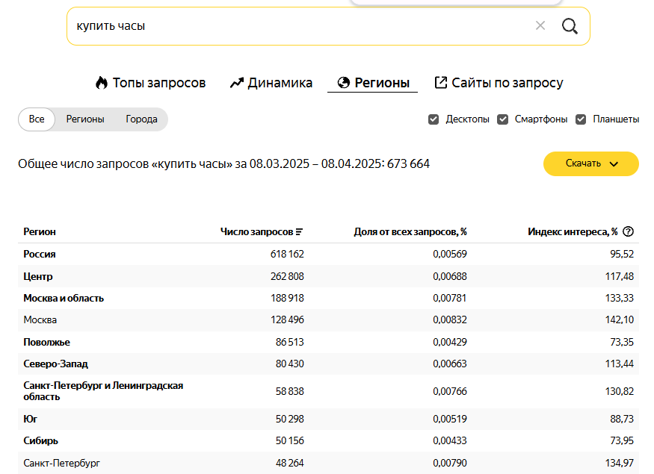Click the share value 0,00569 for Россия
This screenshot has height=474, width=654.
[450, 254]
